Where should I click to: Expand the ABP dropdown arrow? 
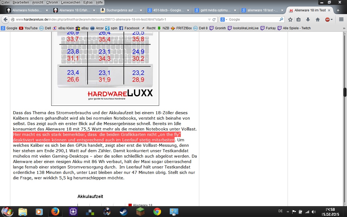[332, 20]
